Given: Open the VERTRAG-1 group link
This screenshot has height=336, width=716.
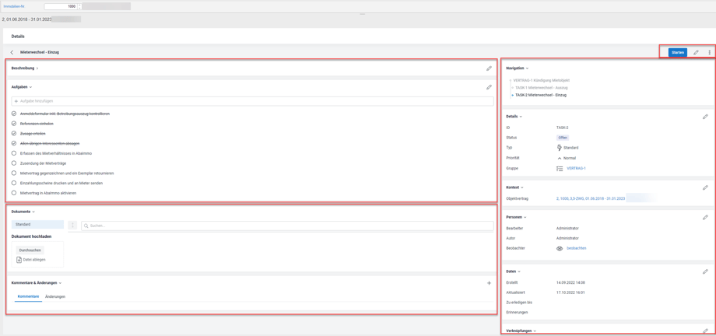Looking at the screenshot, I should (x=576, y=168).
